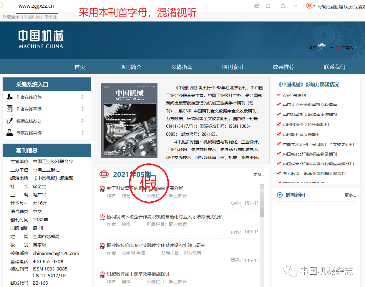Click 更多... next to 2021年05期
Viewport: 365px width, 287px height.
point(259,174)
